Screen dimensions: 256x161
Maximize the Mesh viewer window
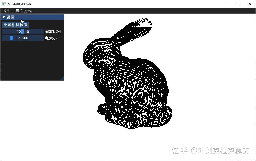pos(238,4)
